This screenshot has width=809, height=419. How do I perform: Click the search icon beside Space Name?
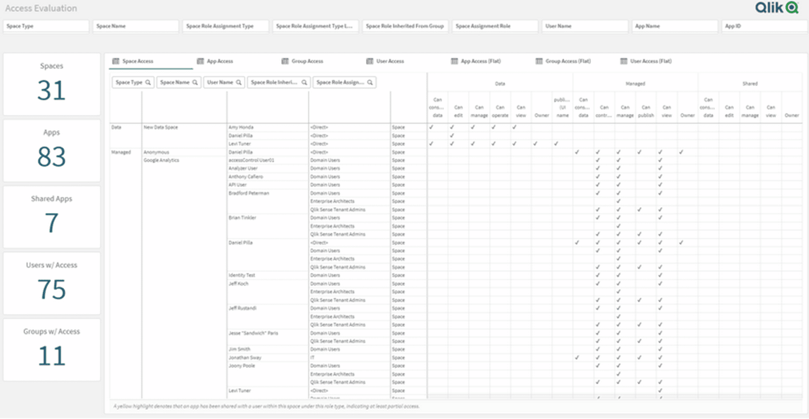click(x=195, y=82)
